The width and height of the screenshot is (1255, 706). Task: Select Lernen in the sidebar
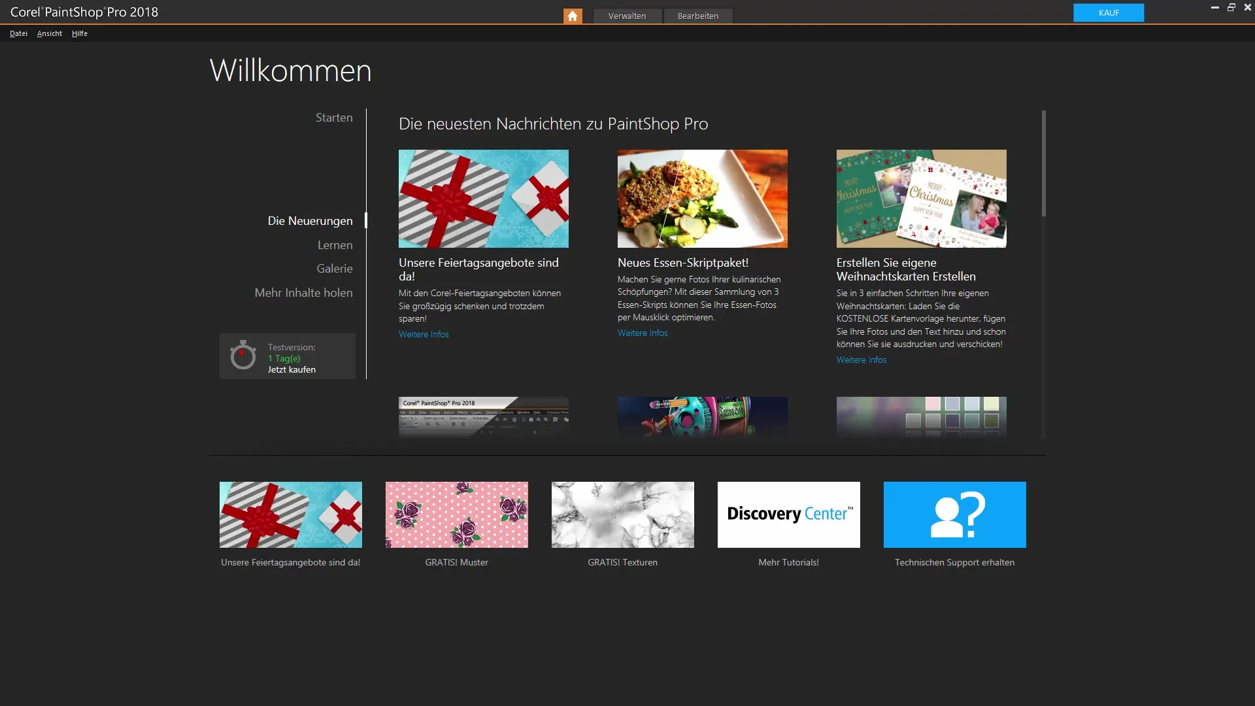tap(335, 245)
